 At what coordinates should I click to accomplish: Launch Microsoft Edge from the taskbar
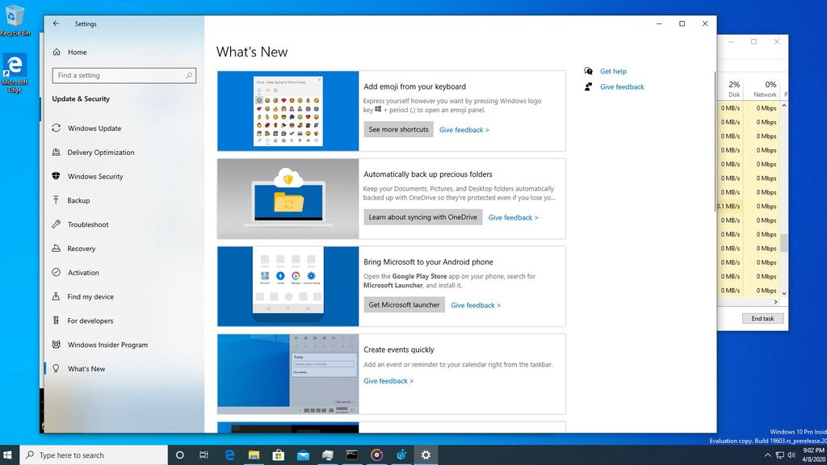229,455
